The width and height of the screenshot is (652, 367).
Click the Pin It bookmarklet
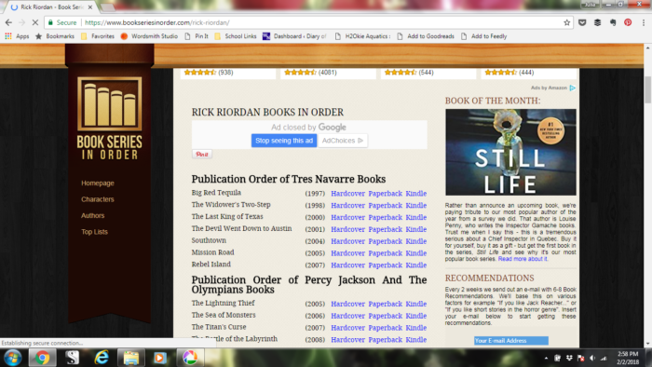(x=197, y=36)
